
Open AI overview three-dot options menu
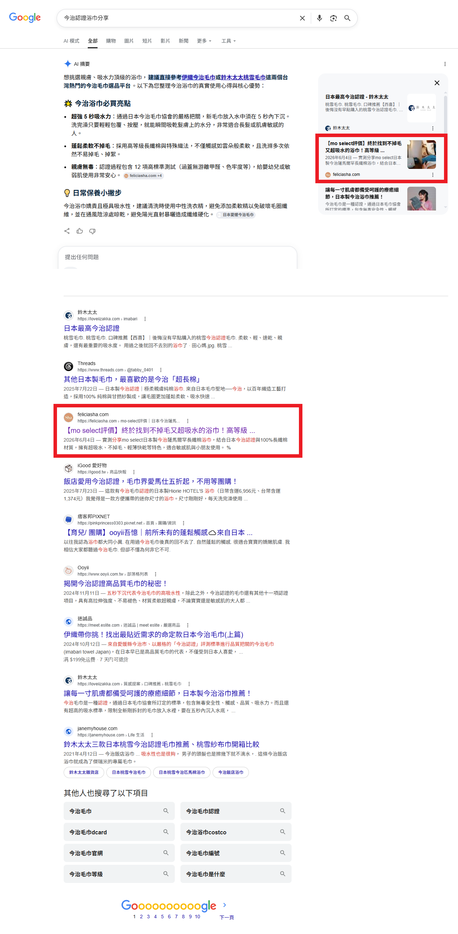(x=445, y=64)
